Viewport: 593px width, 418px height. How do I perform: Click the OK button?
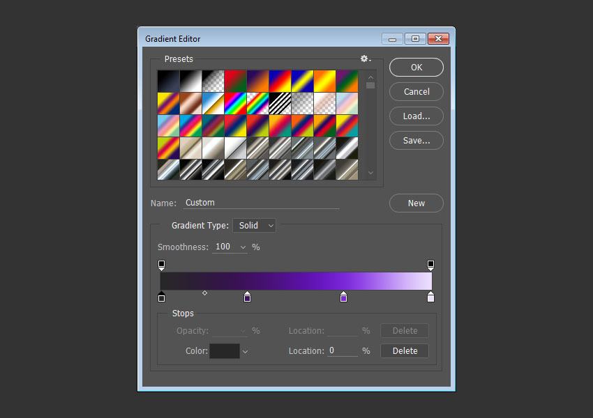pos(416,68)
